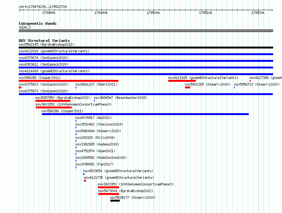Screen dimensions: 282x213
Task: Select nsv5473004 (ByrskaBishop2022) label
Action: coord(125,191)
